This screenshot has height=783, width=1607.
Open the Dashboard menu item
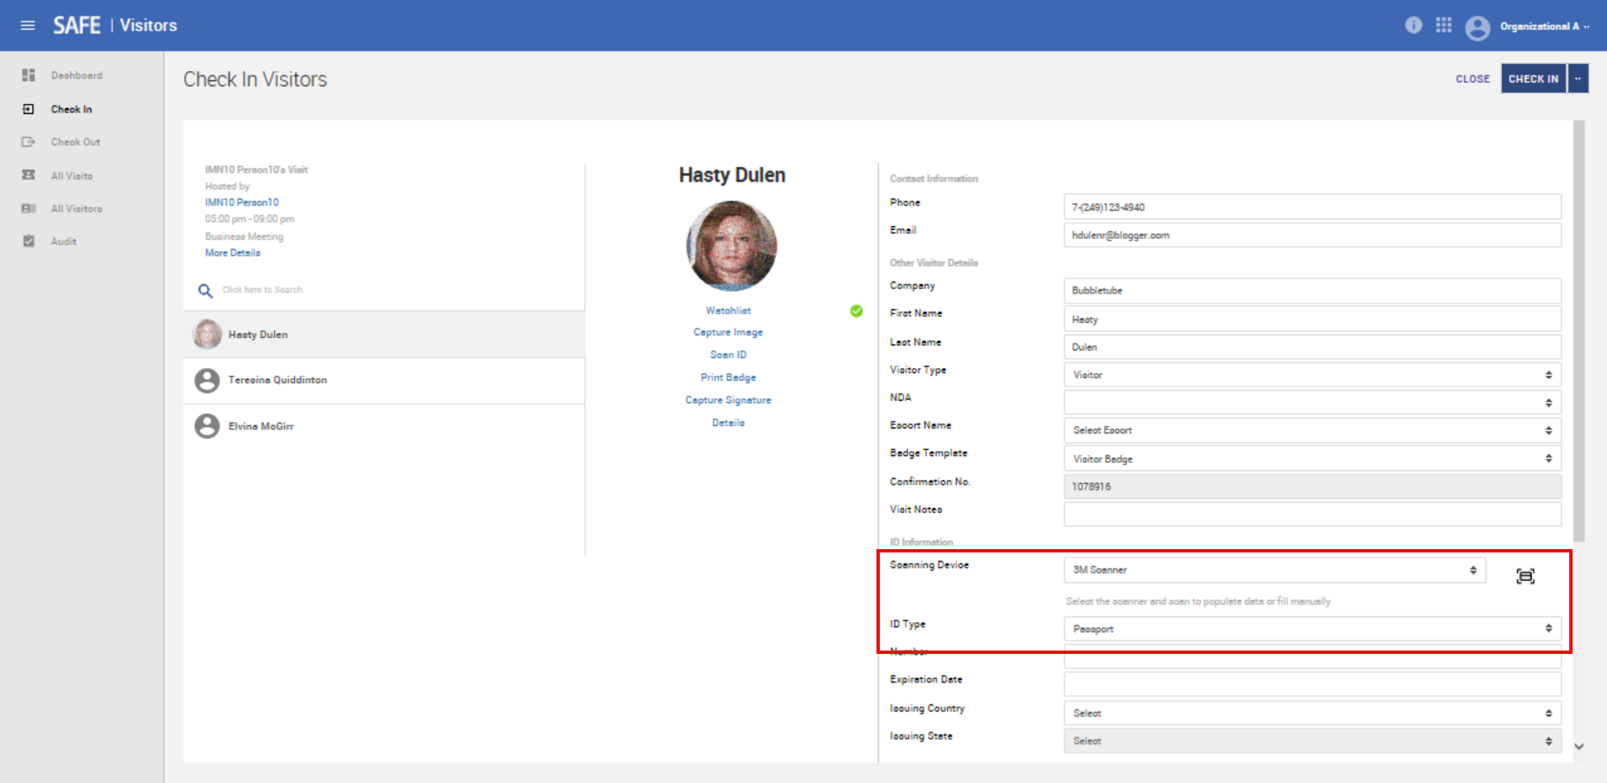click(x=76, y=75)
